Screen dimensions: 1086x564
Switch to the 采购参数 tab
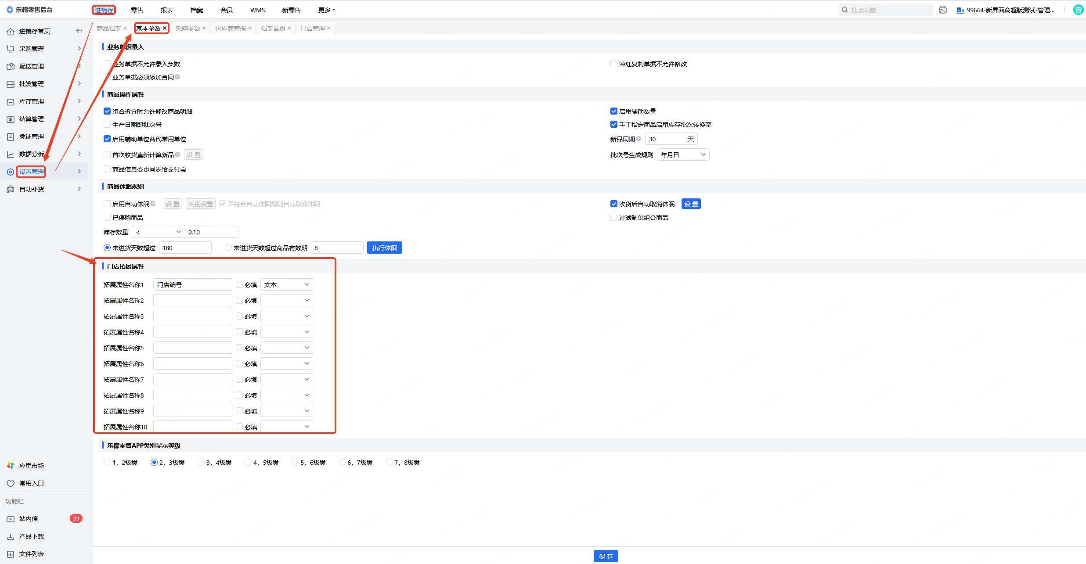188,29
